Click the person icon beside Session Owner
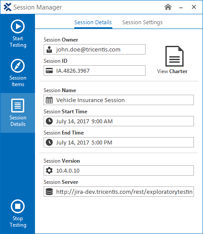This screenshot has height=234, width=203. click(x=49, y=49)
